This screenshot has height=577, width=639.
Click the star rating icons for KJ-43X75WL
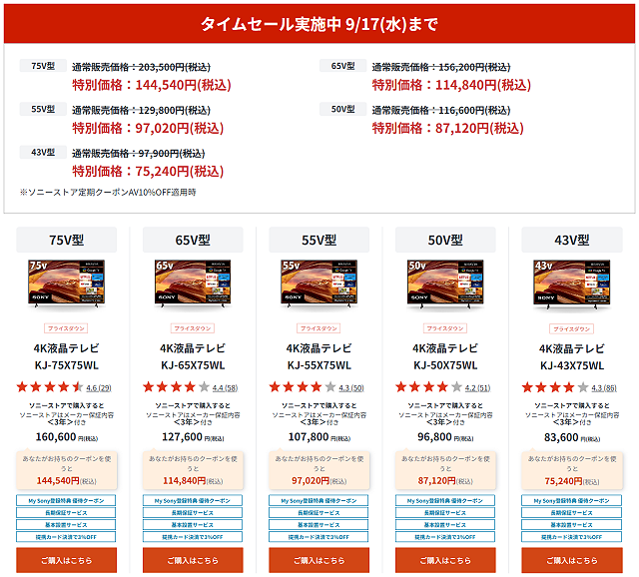(555, 386)
